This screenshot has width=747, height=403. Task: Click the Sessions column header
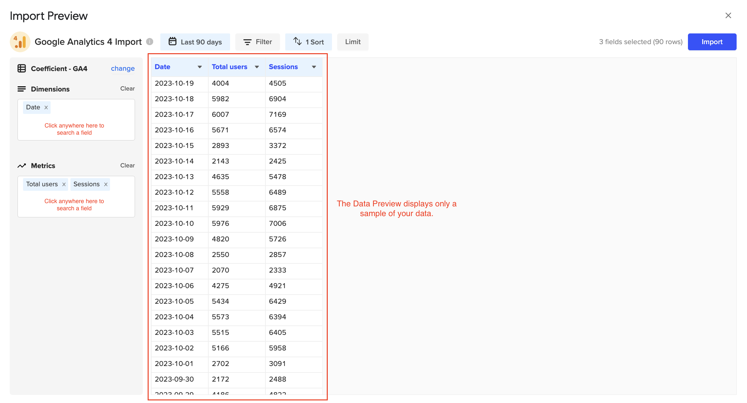click(x=294, y=67)
